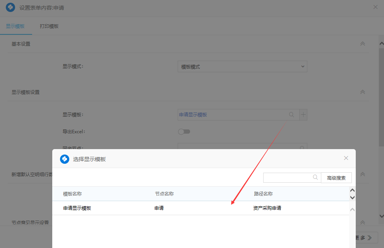Enable the 导出Excel switch

pyautogui.click(x=184, y=132)
